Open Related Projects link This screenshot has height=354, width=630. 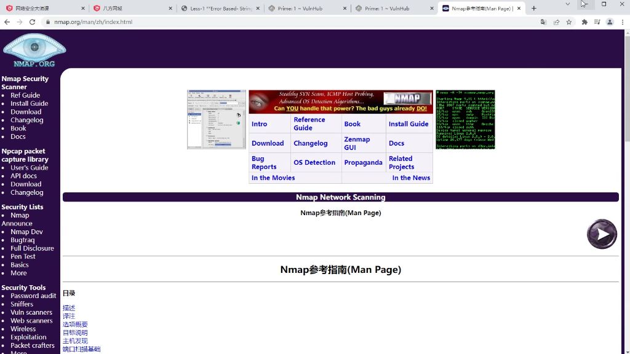[x=401, y=162]
